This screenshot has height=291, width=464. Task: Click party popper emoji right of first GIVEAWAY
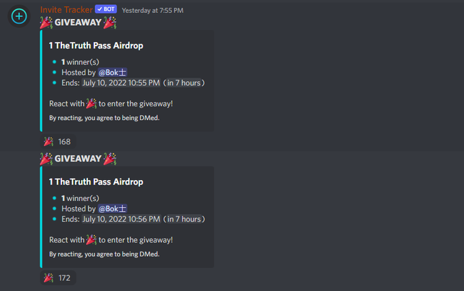[x=110, y=22]
